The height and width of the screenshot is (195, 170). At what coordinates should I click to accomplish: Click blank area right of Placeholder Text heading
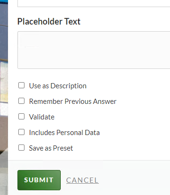click(x=126, y=21)
